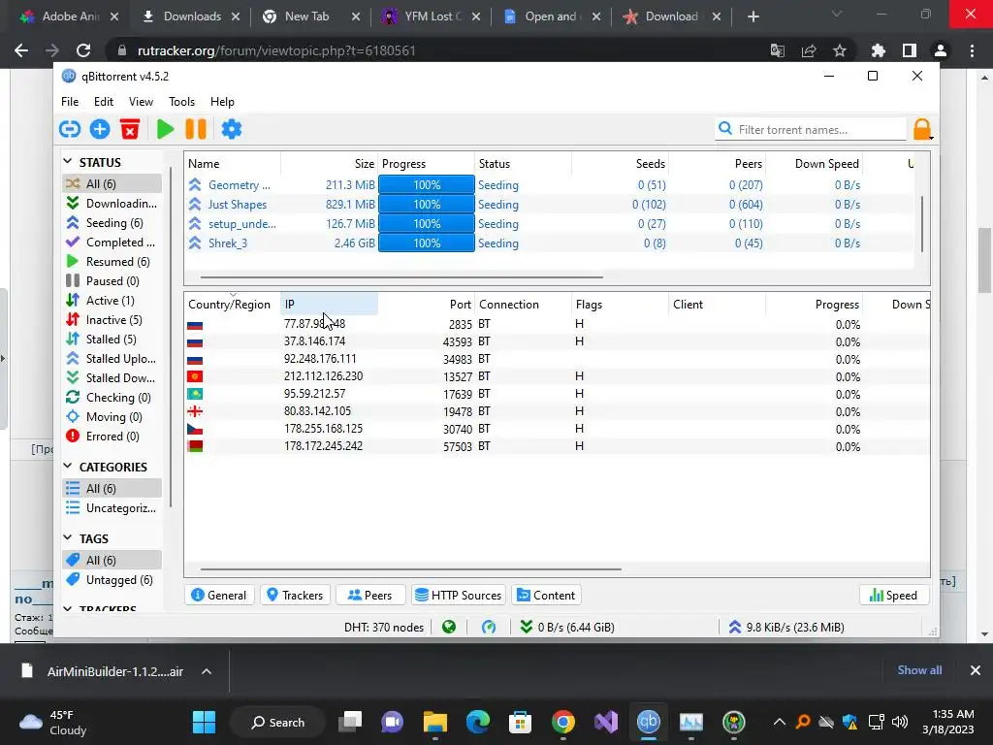Select the Shrek_3 torrent row

[549, 243]
